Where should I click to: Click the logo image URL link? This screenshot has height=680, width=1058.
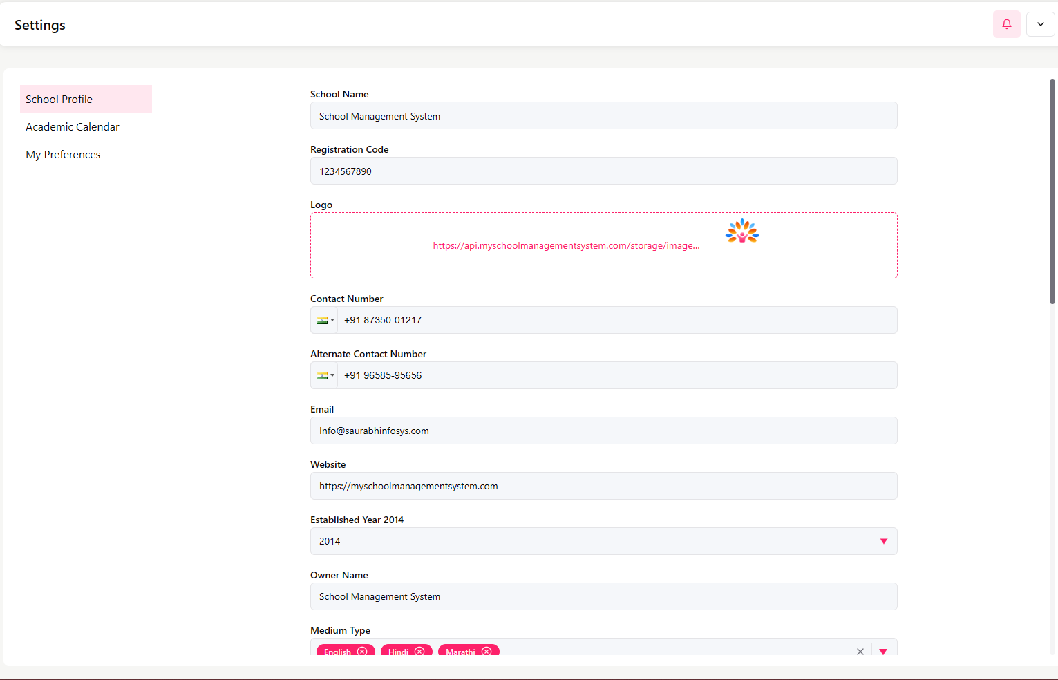(566, 245)
